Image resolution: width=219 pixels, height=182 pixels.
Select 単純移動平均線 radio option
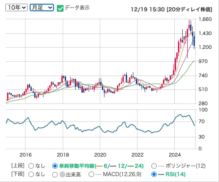(x=55, y=166)
